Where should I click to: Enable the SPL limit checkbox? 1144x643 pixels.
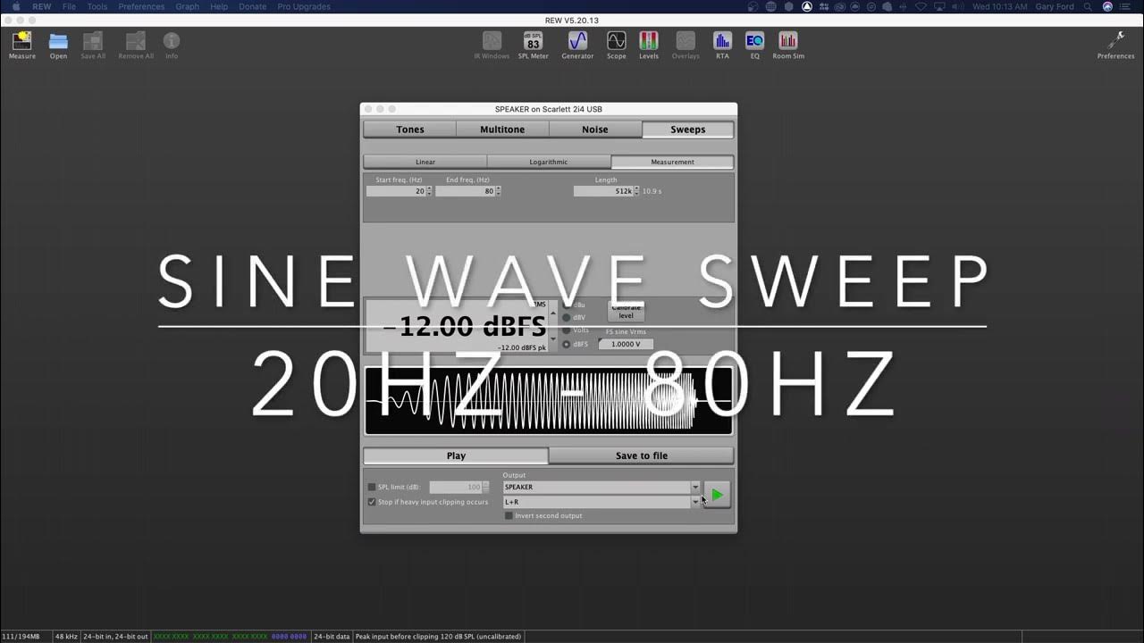372,487
